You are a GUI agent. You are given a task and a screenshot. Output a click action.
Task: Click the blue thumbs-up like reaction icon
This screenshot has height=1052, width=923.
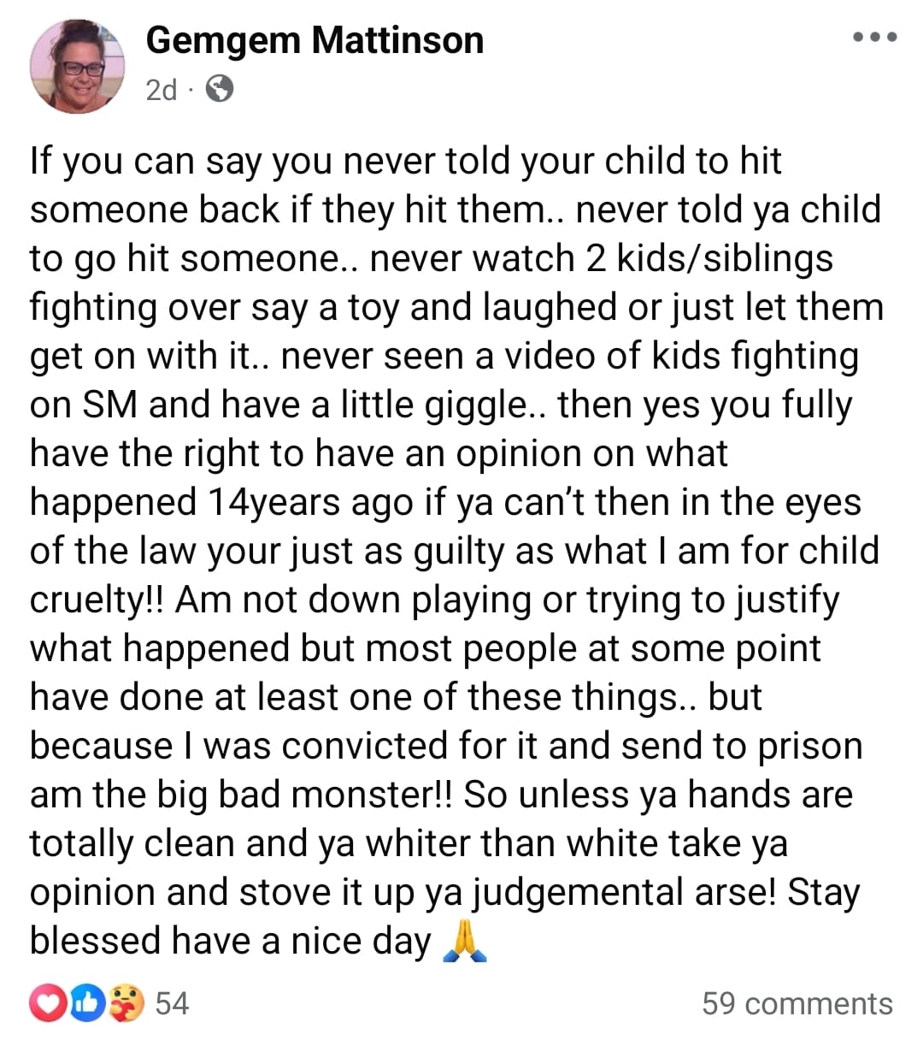[88, 1003]
